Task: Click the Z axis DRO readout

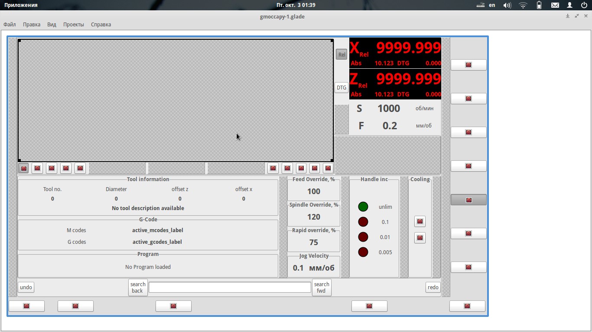Action: [395, 84]
